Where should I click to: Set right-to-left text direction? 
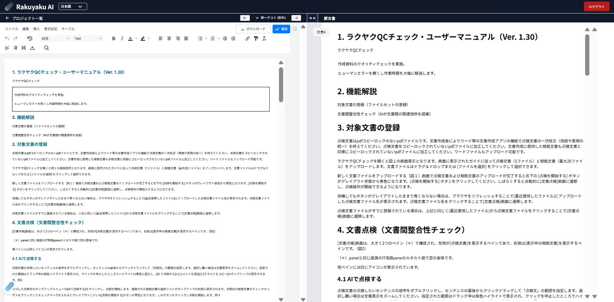[15, 48]
